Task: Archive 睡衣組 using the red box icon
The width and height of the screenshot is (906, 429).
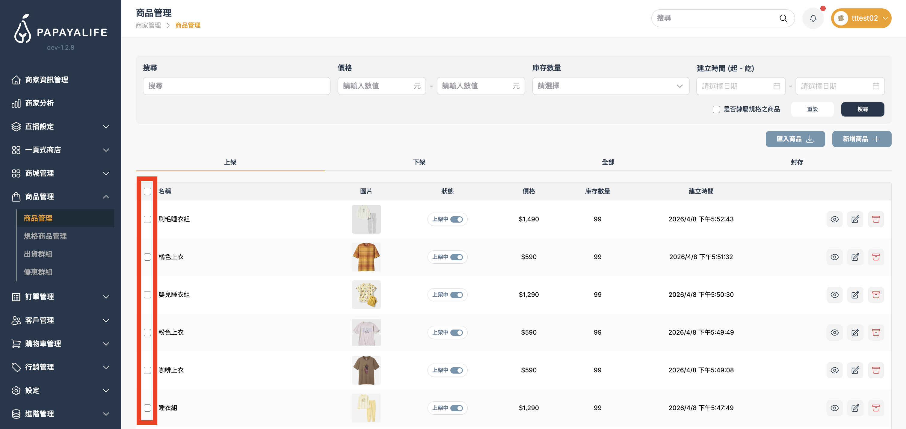Action: (876, 408)
